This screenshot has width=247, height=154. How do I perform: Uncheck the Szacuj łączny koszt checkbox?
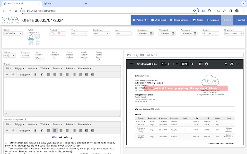click(x=99, y=60)
